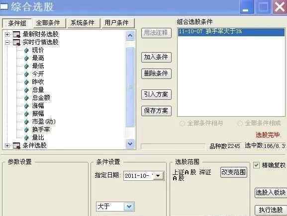Open the 大于 comparison dropdown
Viewport: 287px width, 216px height.
click(129, 207)
